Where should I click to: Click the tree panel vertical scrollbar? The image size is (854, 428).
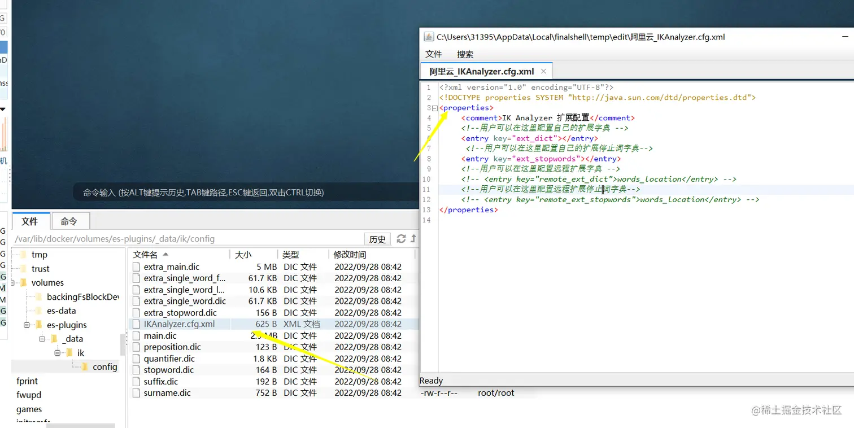pyautogui.click(x=123, y=344)
